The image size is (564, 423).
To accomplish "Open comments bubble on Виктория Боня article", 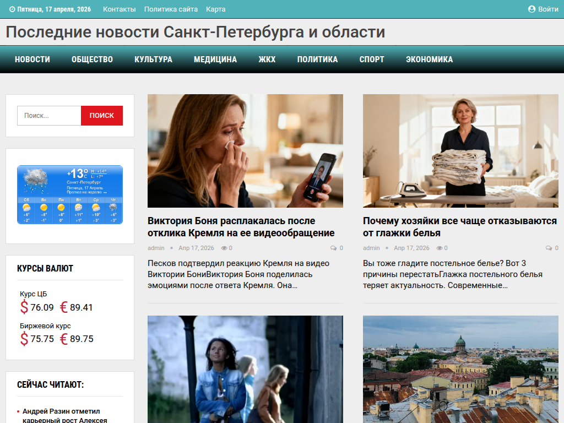I will coord(333,248).
